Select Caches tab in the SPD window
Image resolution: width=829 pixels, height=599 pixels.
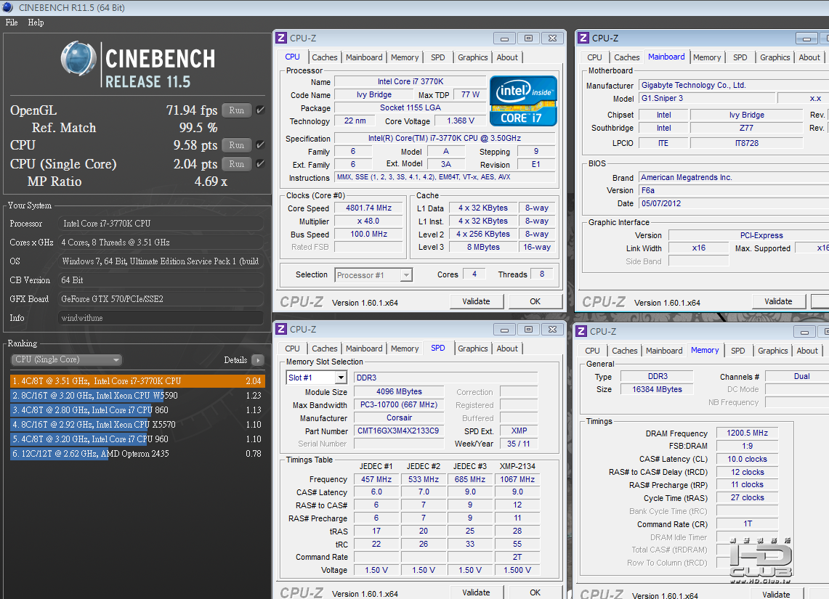coord(324,348)
